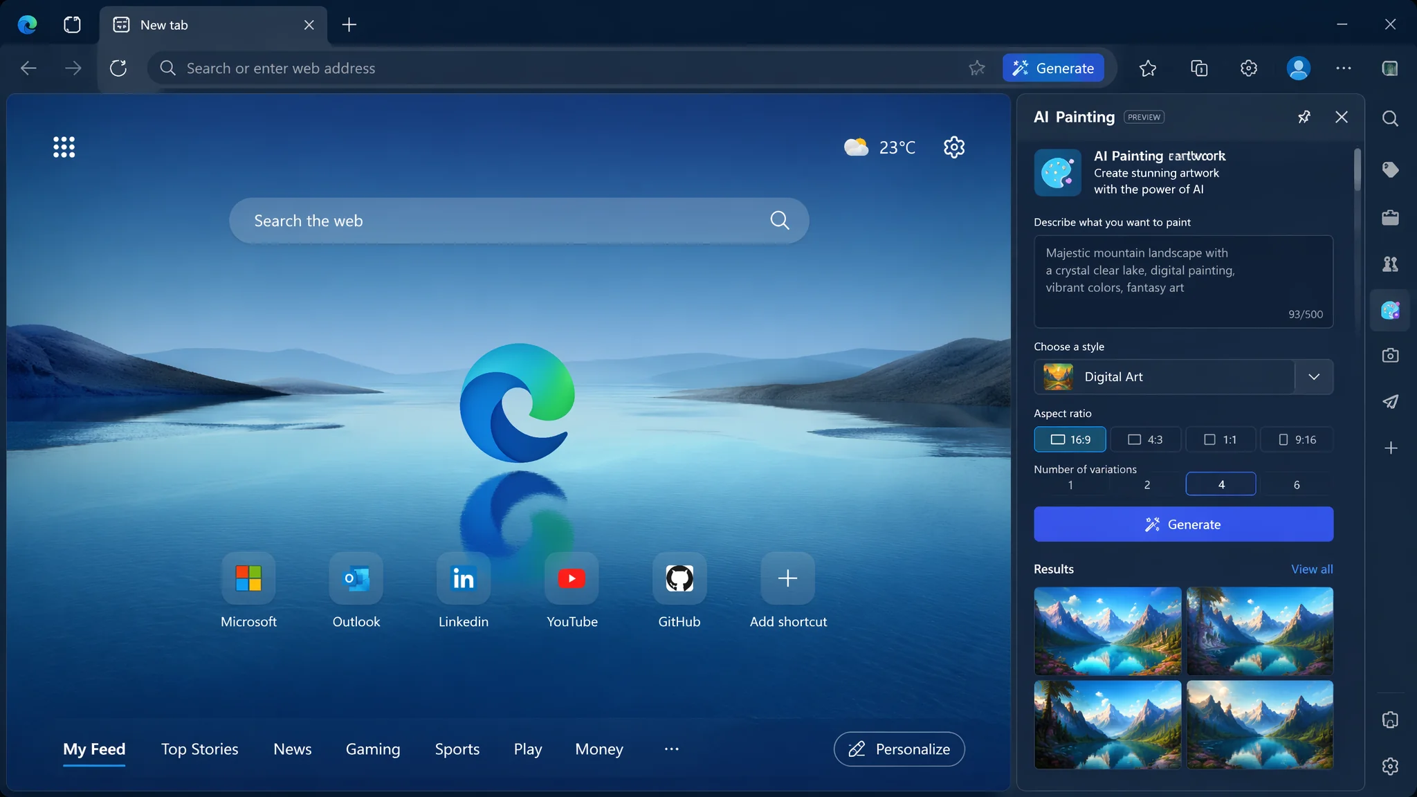
Task: Switch to the Play tab
Action: (x=528, y=749)
